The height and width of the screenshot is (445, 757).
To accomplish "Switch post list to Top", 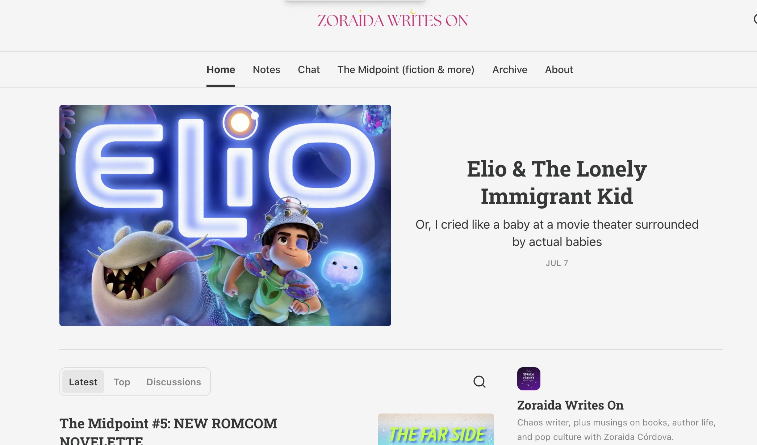I will pos(122,382).
